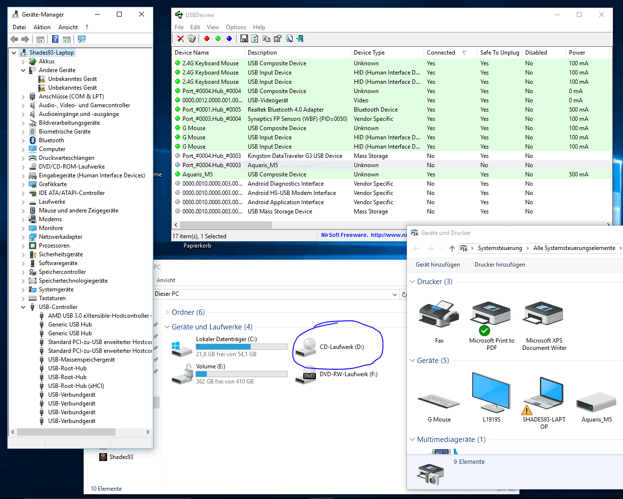Click the blue help icon in Geräte-Manager toolbar
Image resolution: width=623 pixels, height=499 pixels.
point(55,39)
